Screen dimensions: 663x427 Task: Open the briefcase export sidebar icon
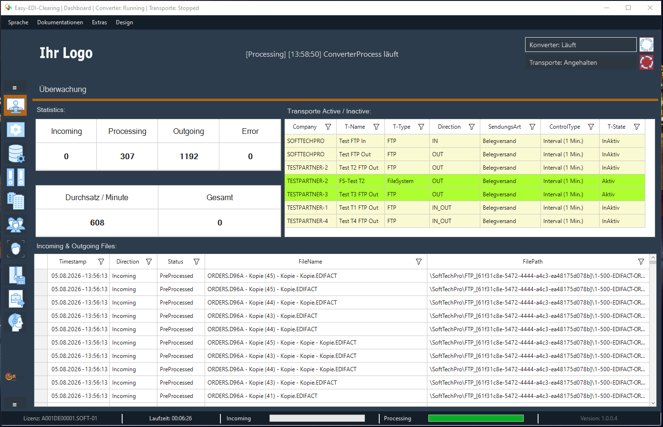[16, 299]
